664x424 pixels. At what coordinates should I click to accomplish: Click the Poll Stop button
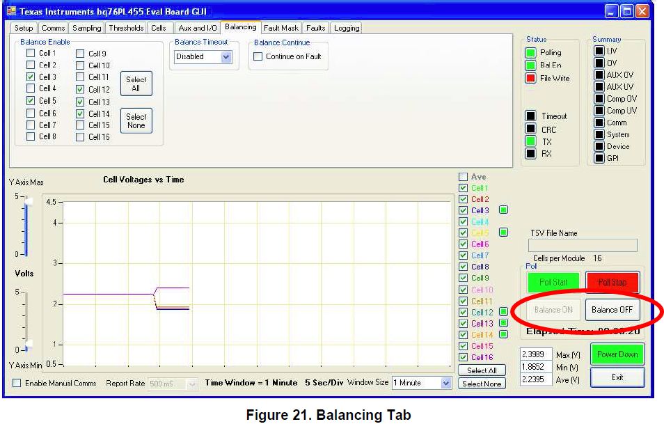coord(612,282)
